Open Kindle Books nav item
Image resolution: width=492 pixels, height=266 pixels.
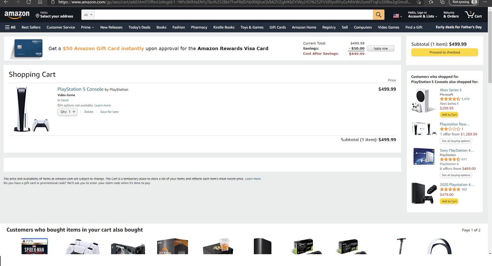pos(224,28)
